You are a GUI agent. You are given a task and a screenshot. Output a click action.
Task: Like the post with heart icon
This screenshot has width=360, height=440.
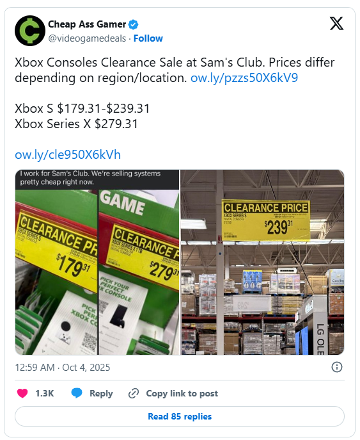22,393
